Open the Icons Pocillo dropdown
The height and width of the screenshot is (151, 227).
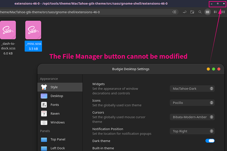pos(192,103)
